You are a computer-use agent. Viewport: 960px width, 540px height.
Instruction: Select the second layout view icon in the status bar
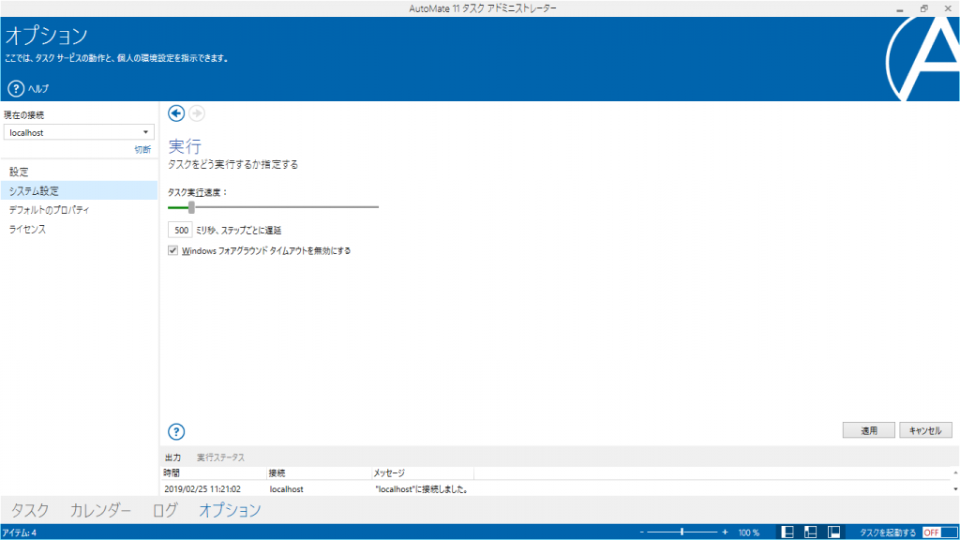tap(811, 532)
